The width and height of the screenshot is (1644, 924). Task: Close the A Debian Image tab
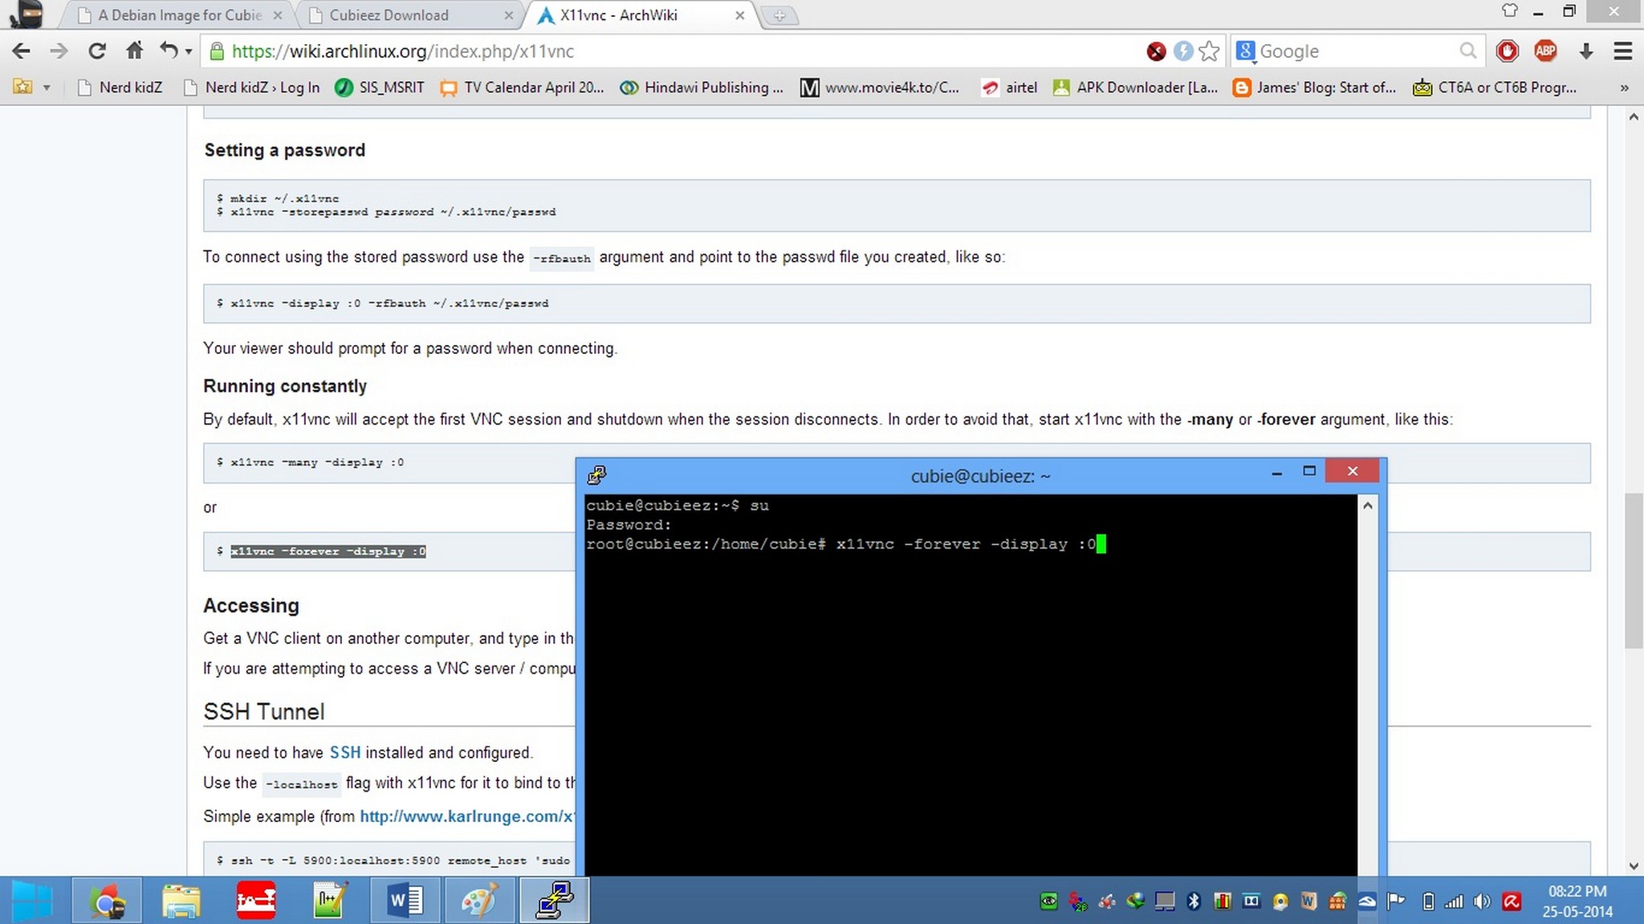[277, 15]
